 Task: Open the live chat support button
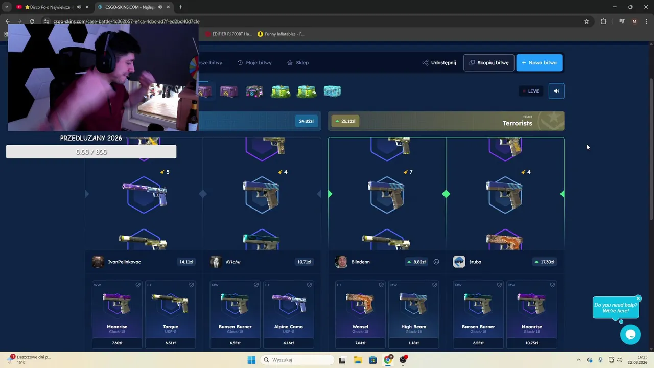pyautogui.click(x=630, y=335)
